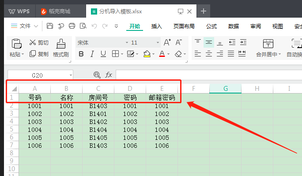
Task: Click the 粘贴 paste button
Action: point(17,48)
